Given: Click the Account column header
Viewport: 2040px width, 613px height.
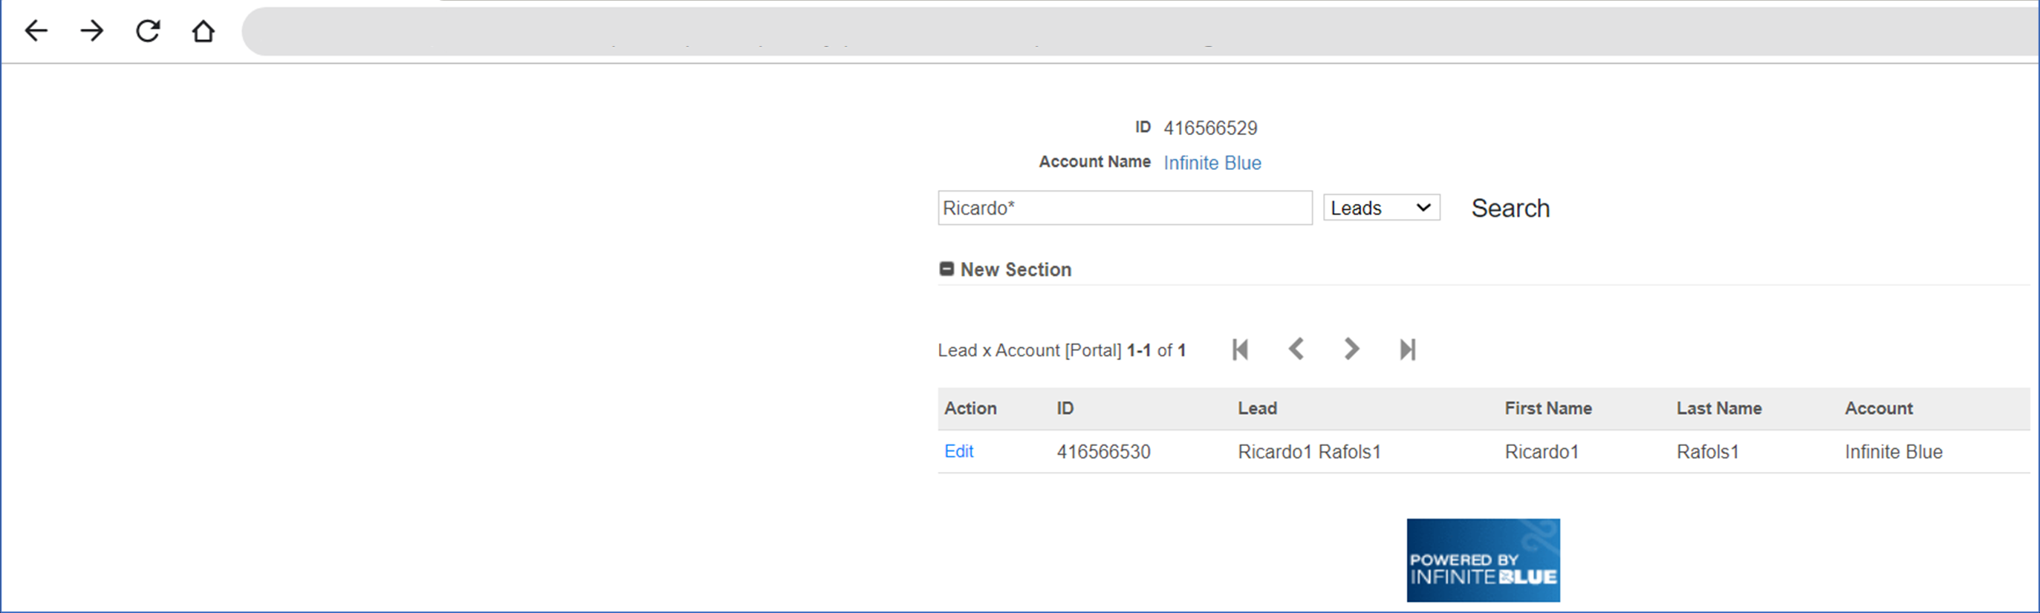Looking at the screenshot, I should click(x=1879, y=408).
